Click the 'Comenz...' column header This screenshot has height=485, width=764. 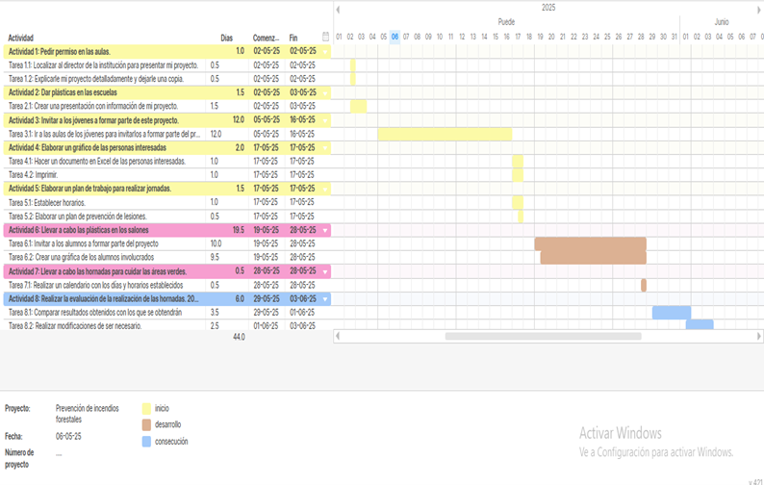[267, 38]
